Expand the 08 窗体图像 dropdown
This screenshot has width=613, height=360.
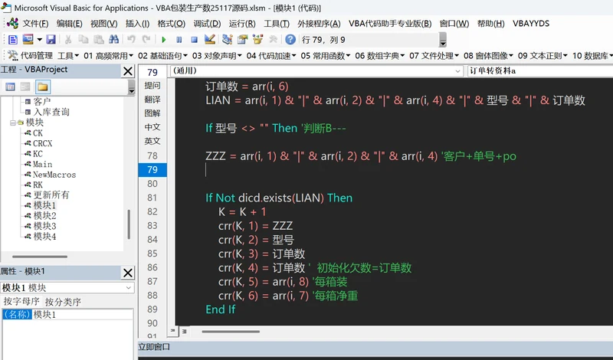pyautogui.click(x=489, y=56)
